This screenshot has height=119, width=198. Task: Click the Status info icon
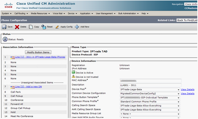(x=5, y=39)
